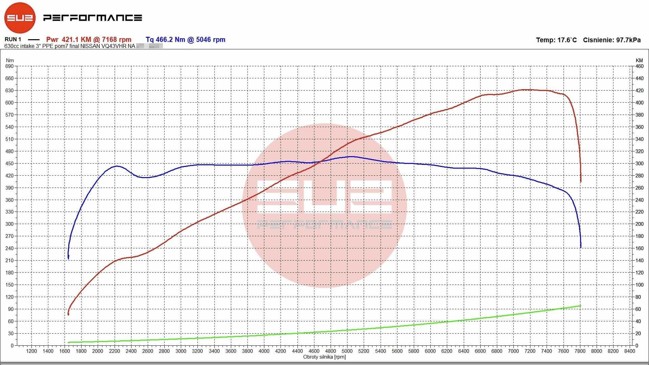
Task: Click the 380 value on the KM axis
Action: click(640, 115)
